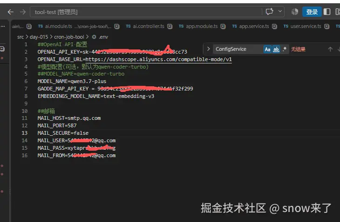The width and height of the screenshot is (340, 222).
Task: Click MAIL_SECURE=false line
Action: coord(63,133)
